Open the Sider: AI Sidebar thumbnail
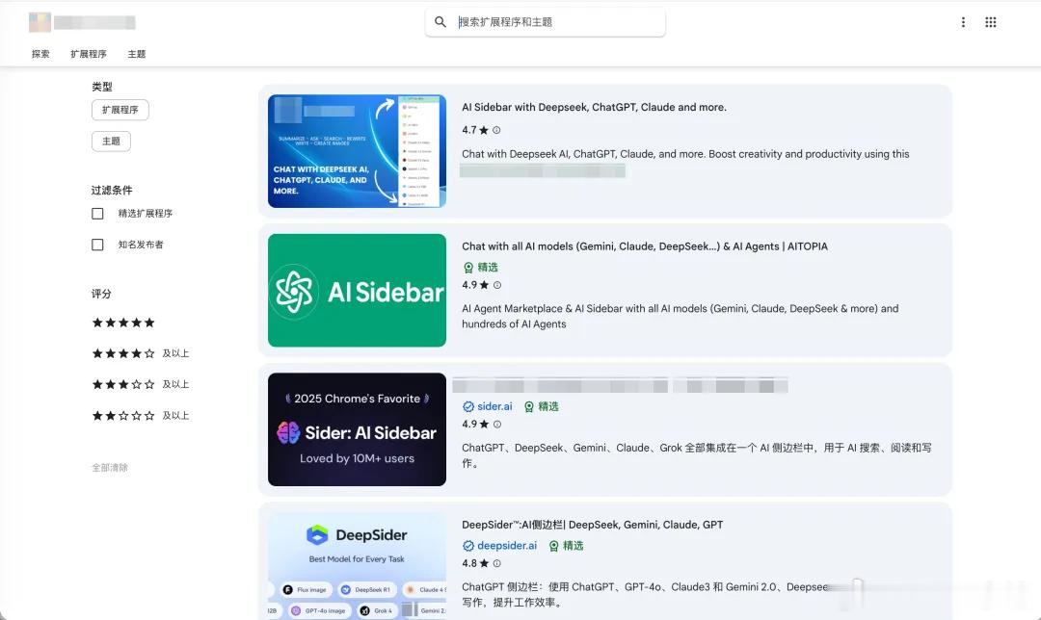 coord(358,429)
